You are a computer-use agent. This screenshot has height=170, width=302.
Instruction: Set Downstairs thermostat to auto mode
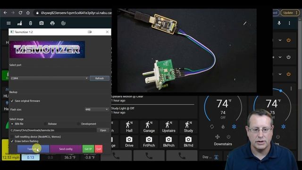pyautogui.click(x=212, y=127)
